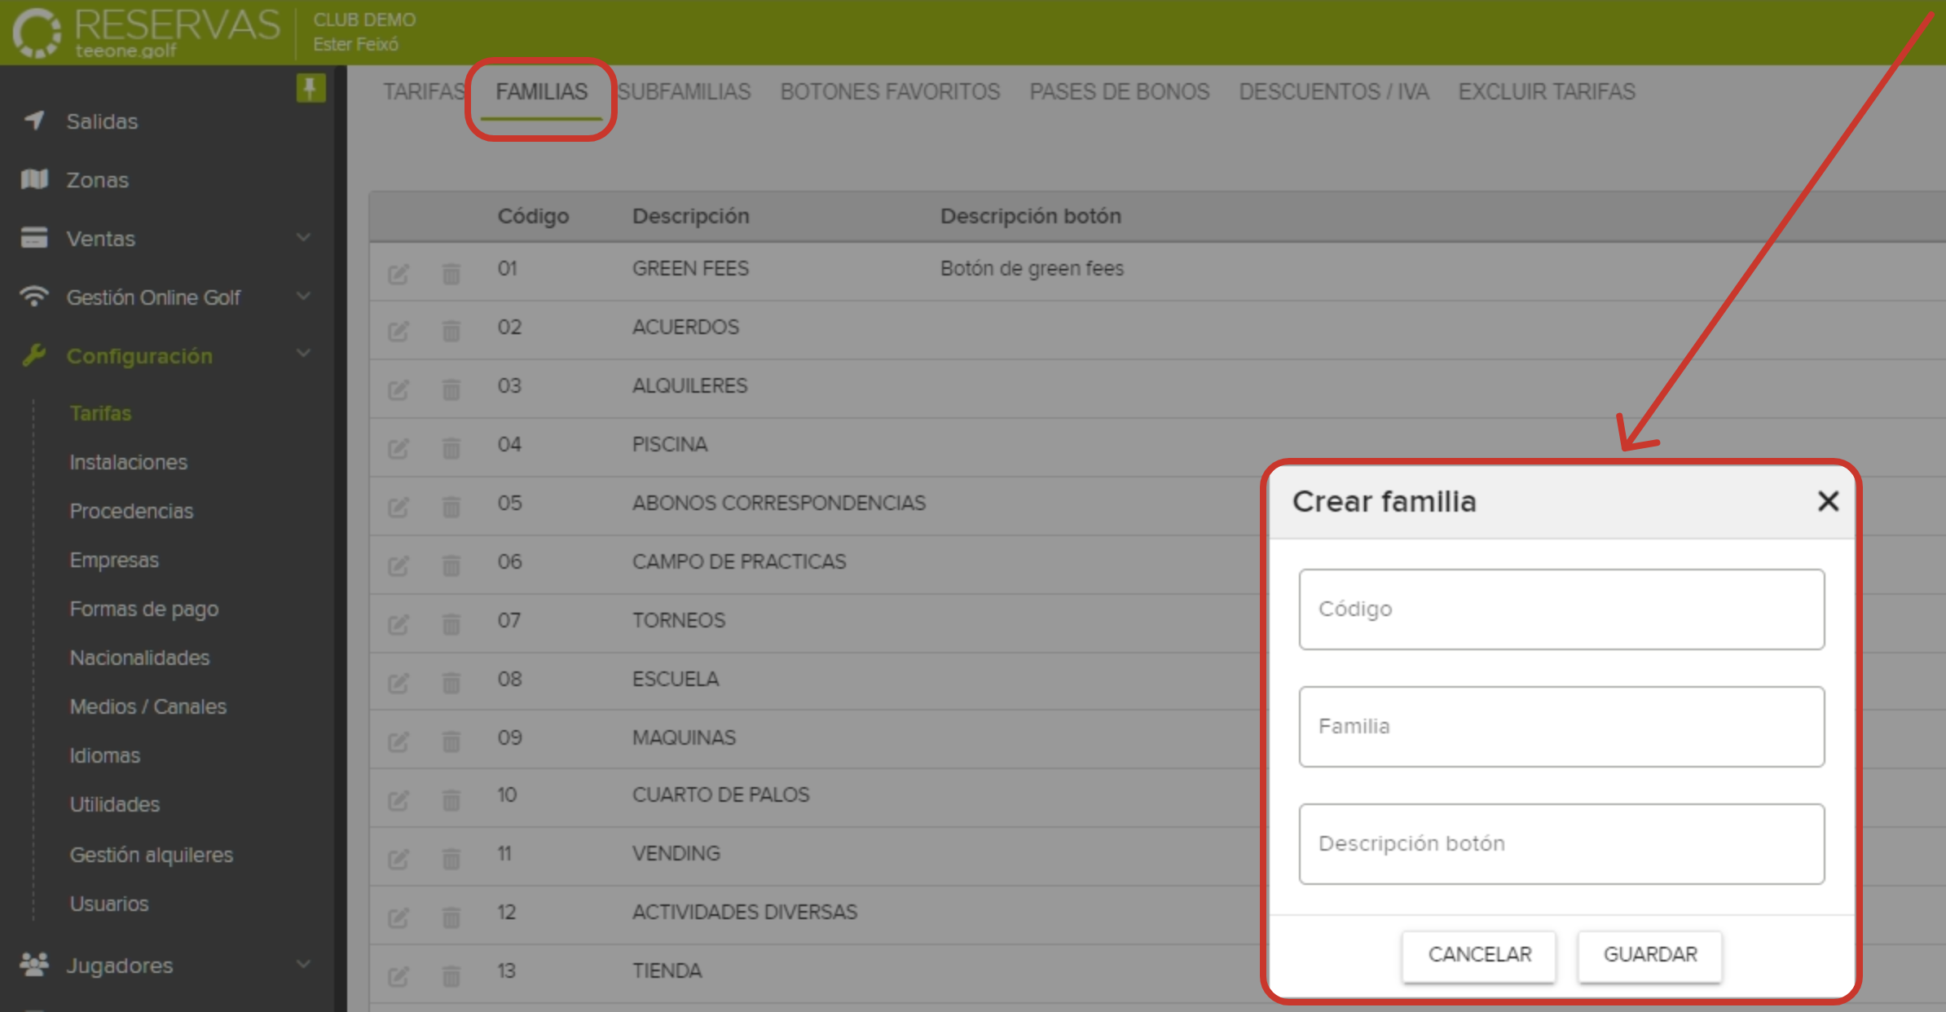Collapse the Configuración section chevron
This screenshot has height=1012, width=1946.
click(x=304, y=354)
